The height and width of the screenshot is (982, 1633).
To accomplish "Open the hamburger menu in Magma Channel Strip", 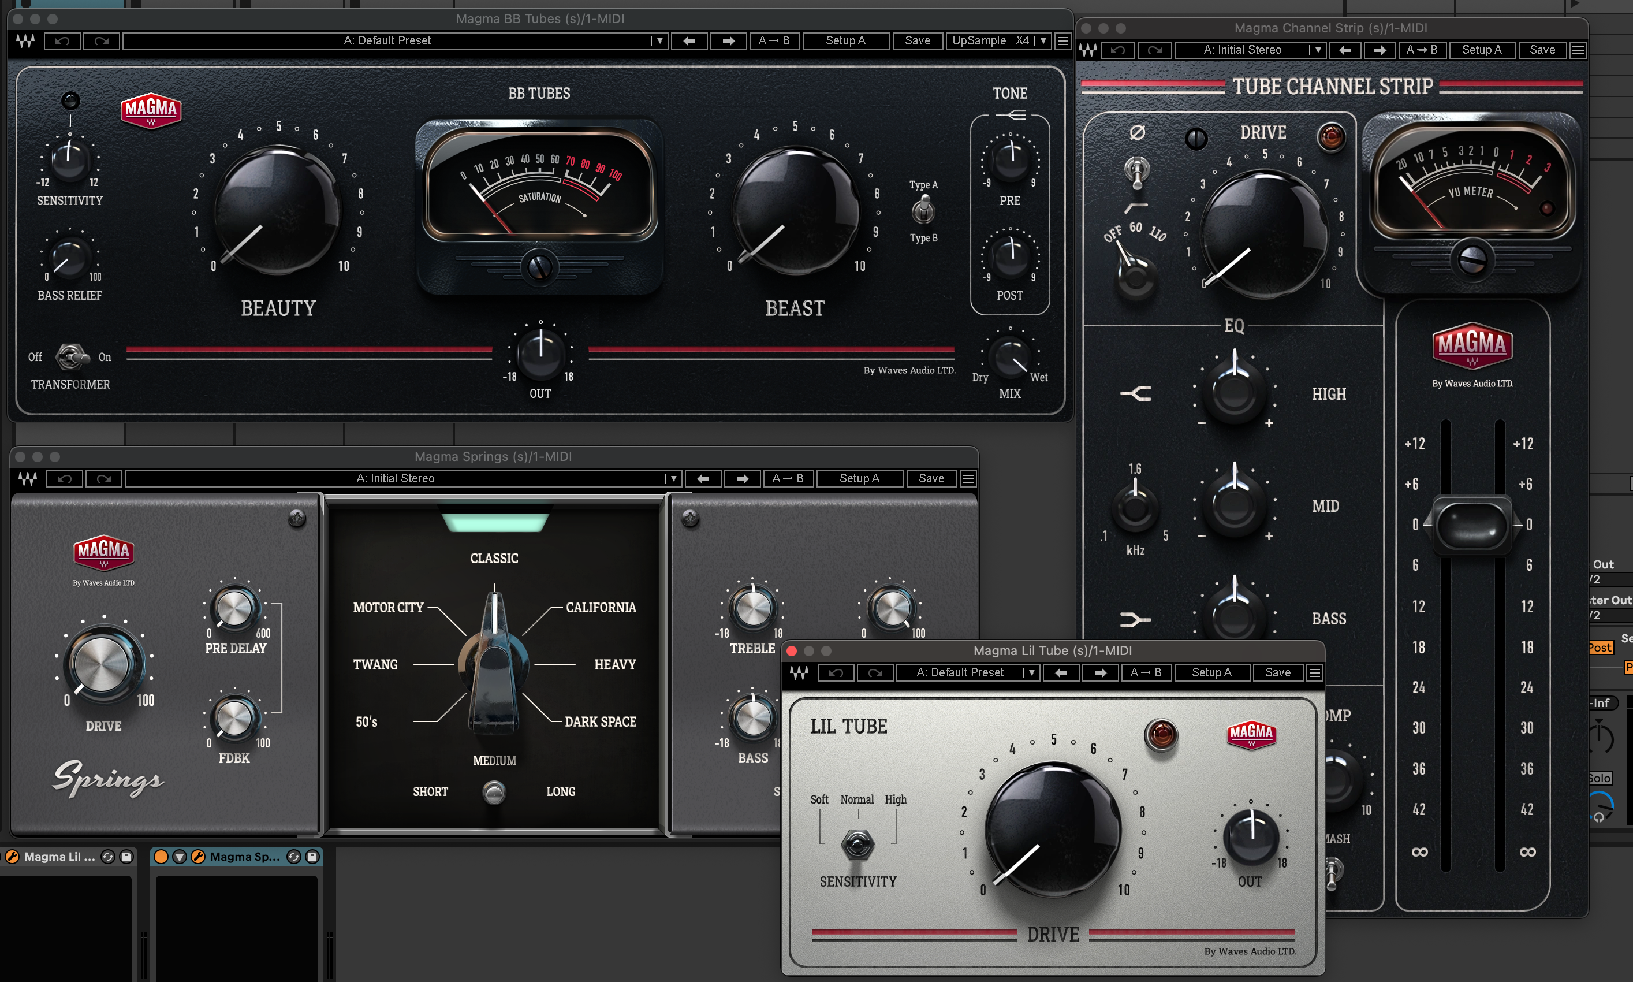I will click(1578, 50).
